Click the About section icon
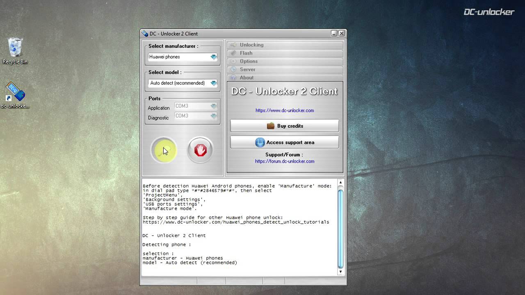 233,78
